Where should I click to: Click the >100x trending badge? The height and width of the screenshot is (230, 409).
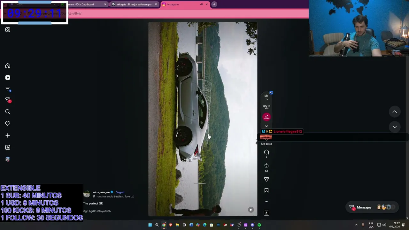[266, 117]
